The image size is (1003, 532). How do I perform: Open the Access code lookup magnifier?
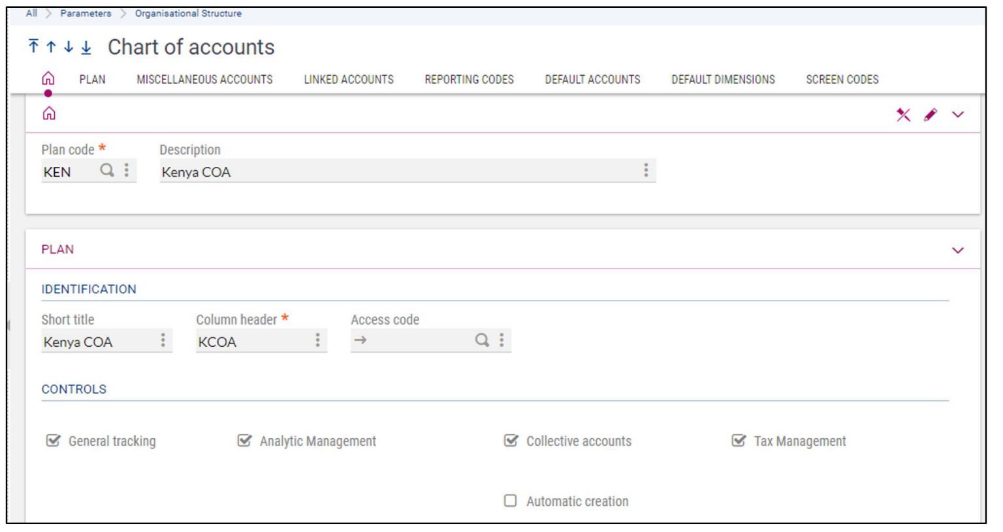tap(483, 340)
